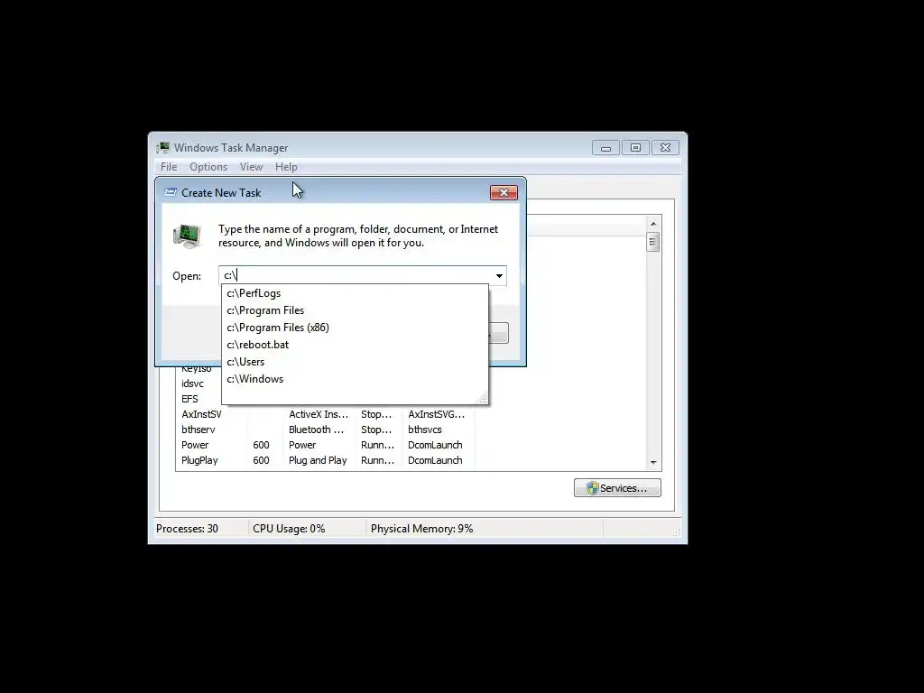Select c:\Users suggestion
Viewport: 924px width, 693px height.
(355, 361)
